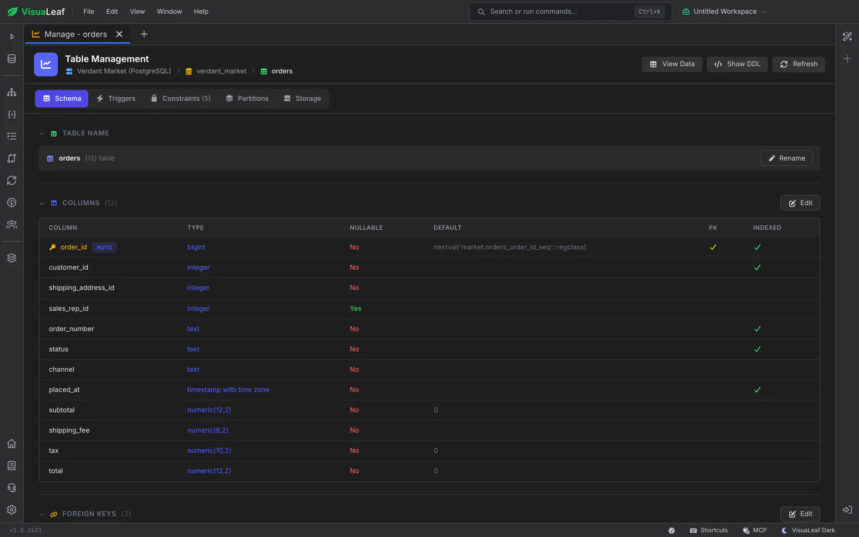Click the version v1.0.2621 label
Viewport: 859px width, 537px height.
26,530
